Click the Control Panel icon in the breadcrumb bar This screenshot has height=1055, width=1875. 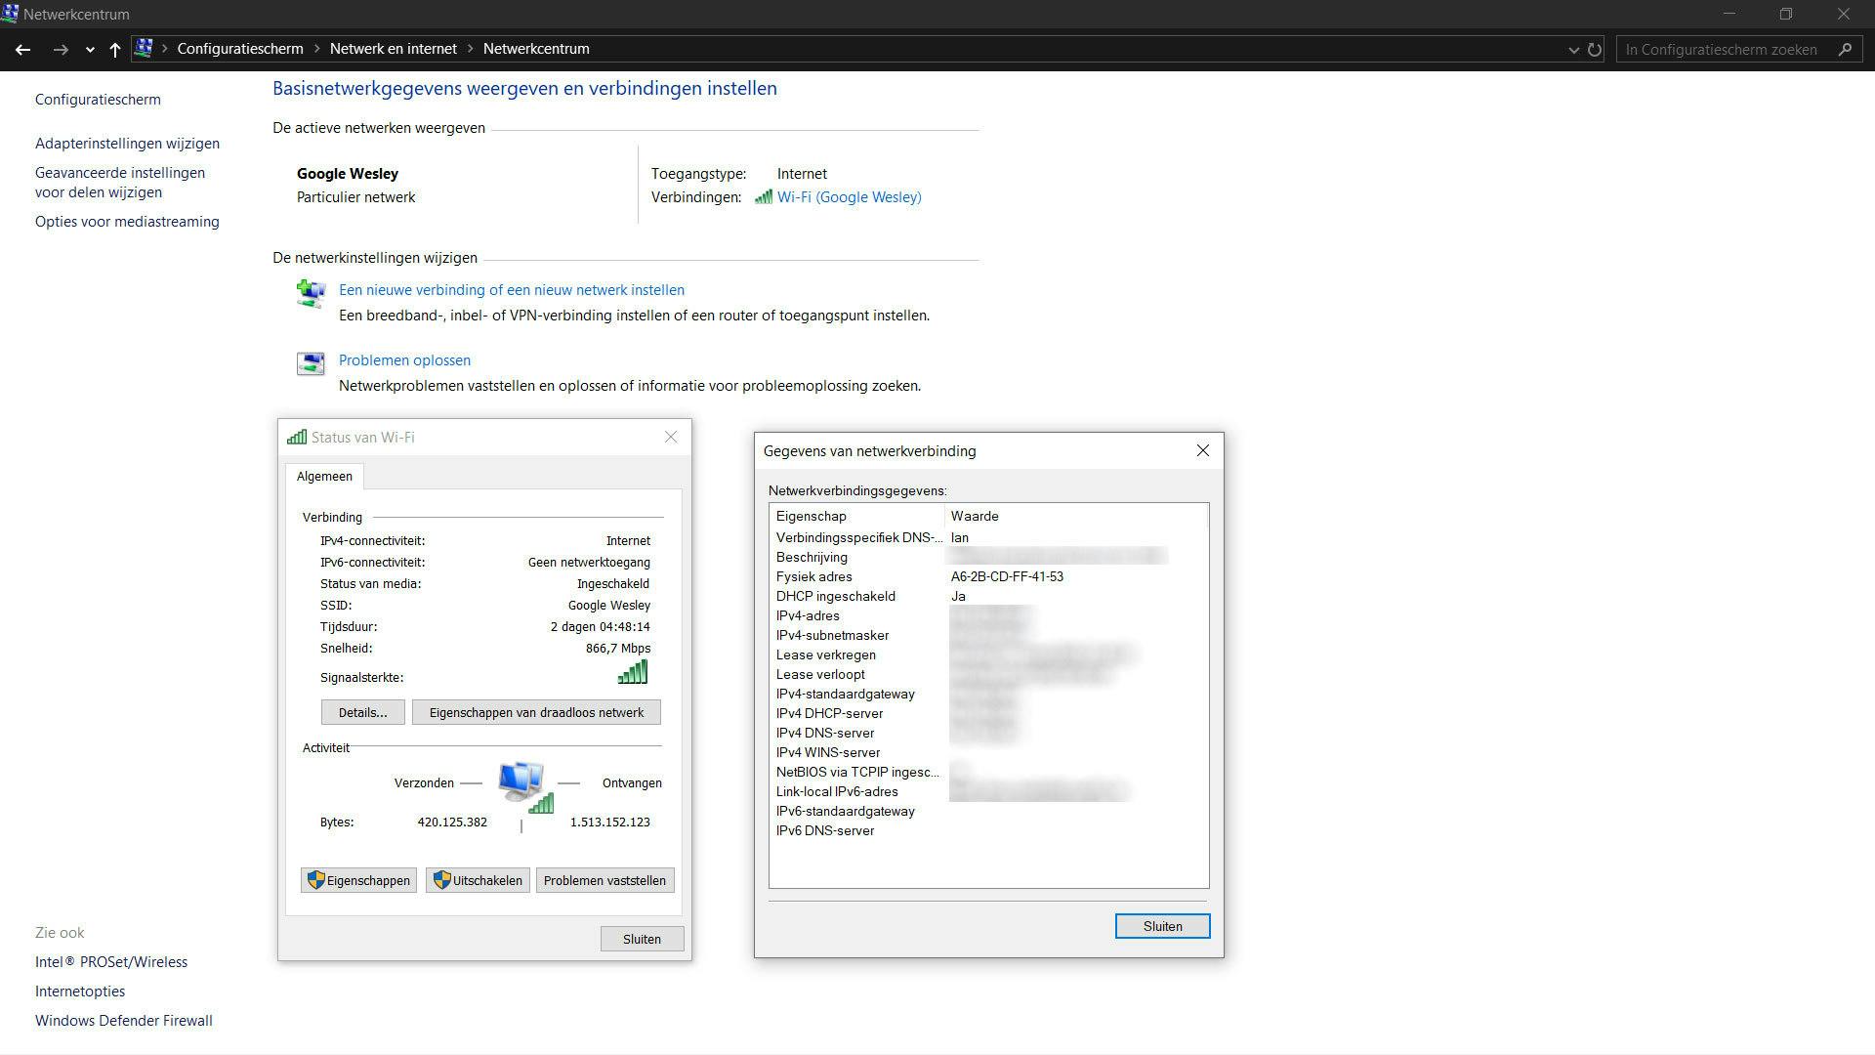146,48
